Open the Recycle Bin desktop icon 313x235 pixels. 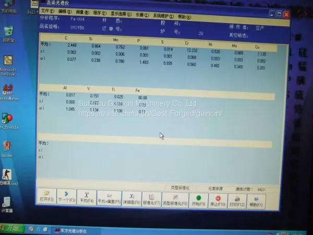(x=8, y=34)
